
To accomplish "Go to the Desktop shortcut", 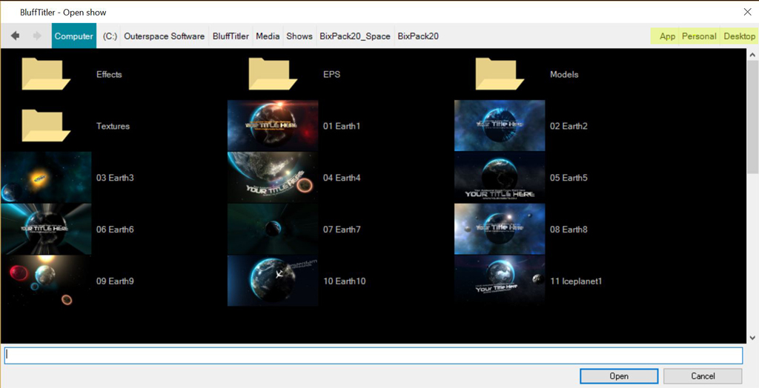I will point(739,36).
